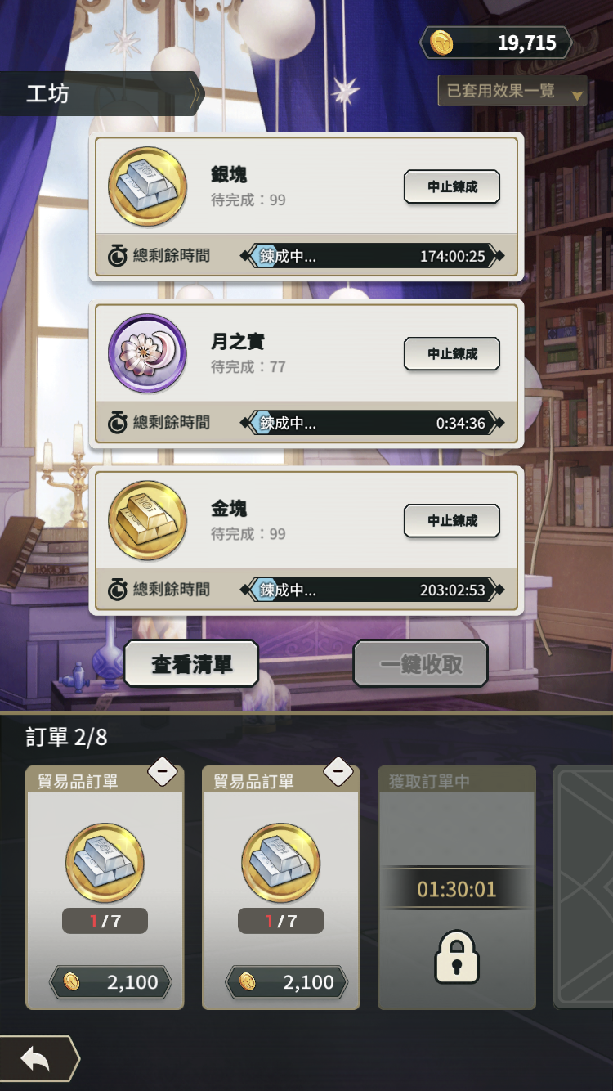
Task: Remove the second 貿易品訂單 with its minus badge
Action: click(x=338, y=770)
